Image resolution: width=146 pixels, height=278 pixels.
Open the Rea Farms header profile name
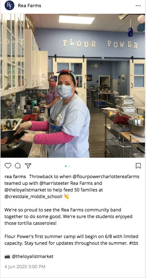point(29,6)
